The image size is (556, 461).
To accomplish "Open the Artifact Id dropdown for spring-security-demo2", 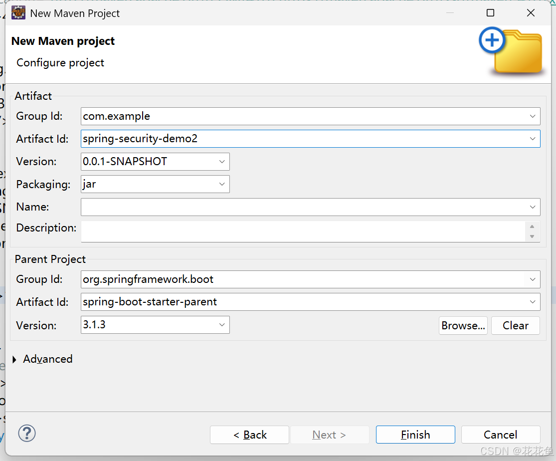I will (x=532, y=139).
